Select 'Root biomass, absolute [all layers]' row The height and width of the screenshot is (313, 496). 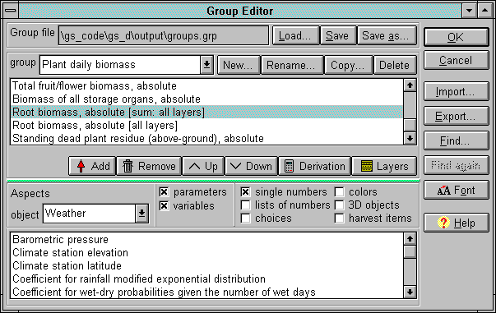point(206,126)
